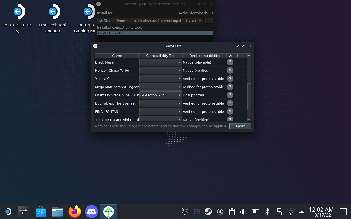Open the volume control in the tray
Viewport: 351px width, 219px height.
coord(244,211)
